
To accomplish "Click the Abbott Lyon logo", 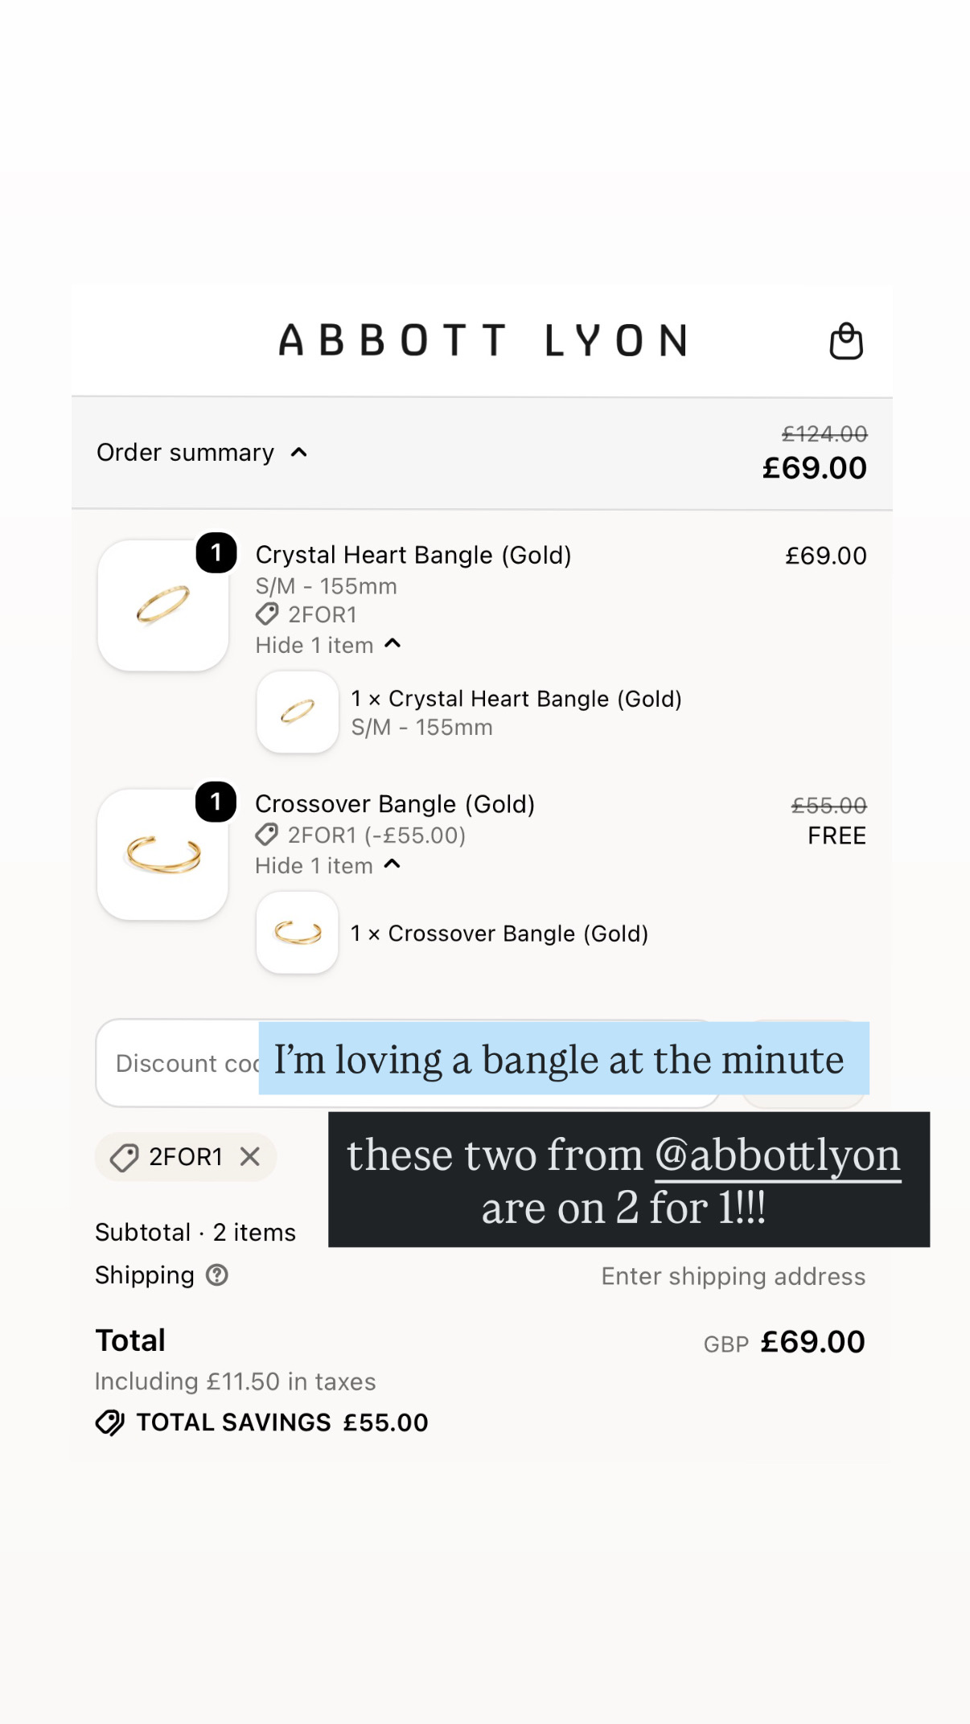I will pyautogui.click(x=483, y=340).
